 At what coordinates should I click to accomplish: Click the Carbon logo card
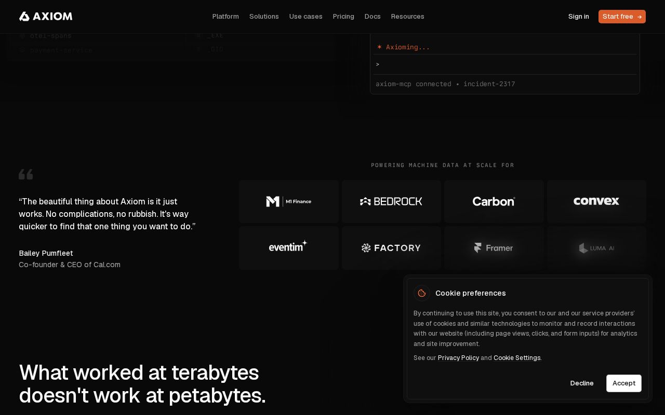click(x=494, y=202)
